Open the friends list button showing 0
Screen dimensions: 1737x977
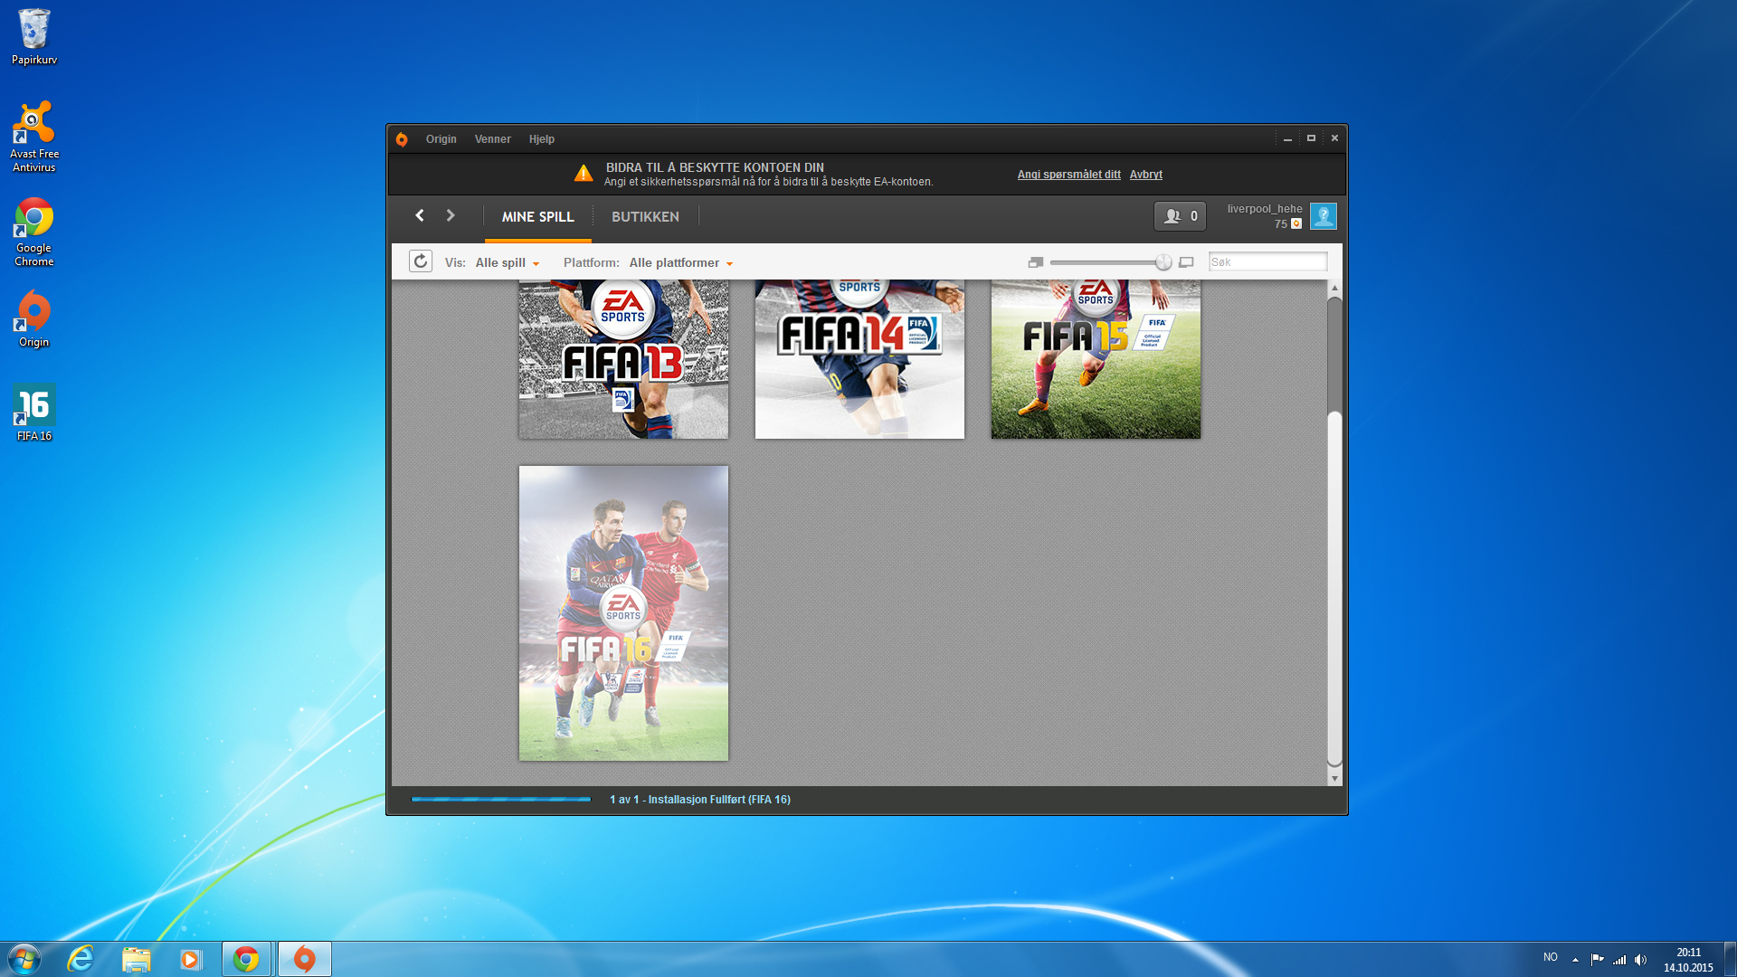click(x=1180, y=216)
